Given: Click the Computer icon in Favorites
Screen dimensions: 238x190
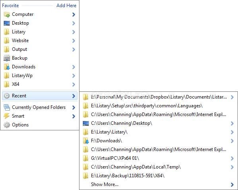Looking at the screenshot, I should (7, 15).
